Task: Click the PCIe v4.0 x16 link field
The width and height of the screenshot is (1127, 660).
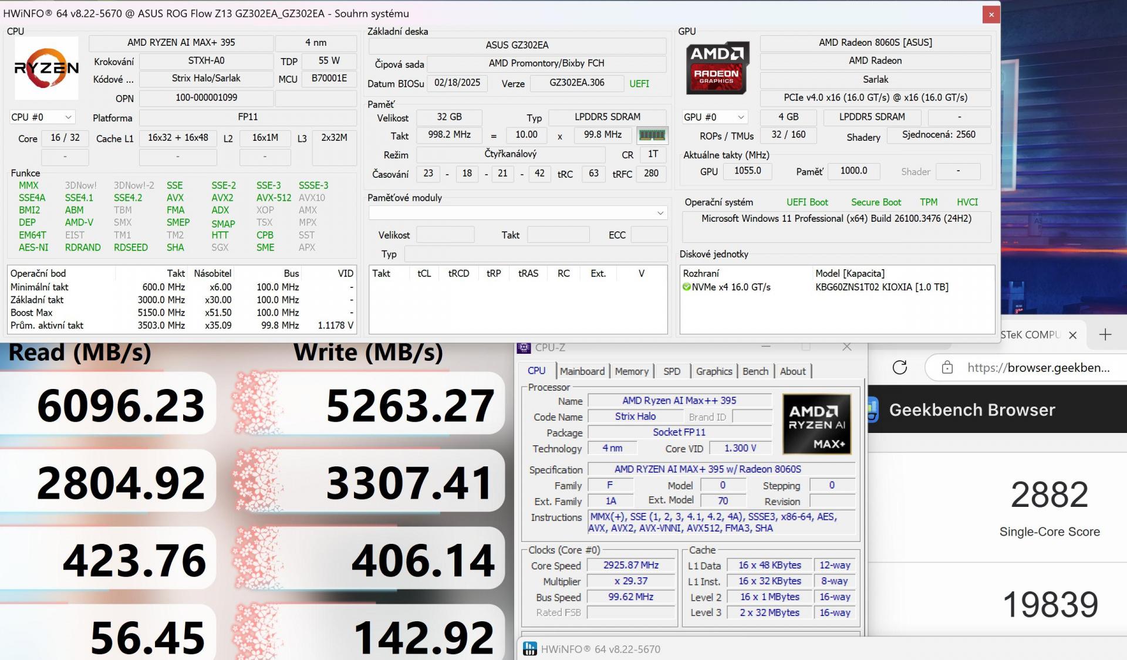Action: [875, 98]
